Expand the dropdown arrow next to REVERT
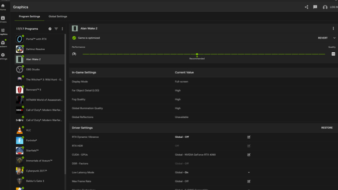 pos(334,38)
